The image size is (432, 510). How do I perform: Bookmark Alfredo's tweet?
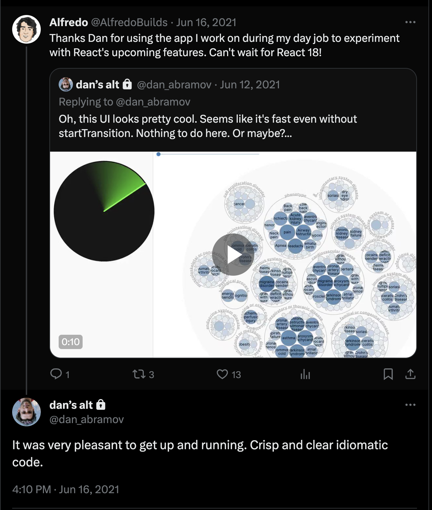tap(388, 374)
